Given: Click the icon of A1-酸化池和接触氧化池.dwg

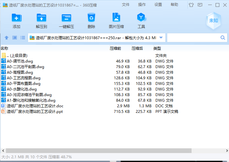Looking at the screenshot, I should click(3, 100).
